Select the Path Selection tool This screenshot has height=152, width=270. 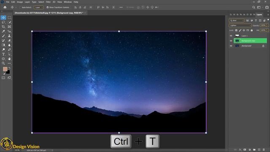(x=9, y=54)
